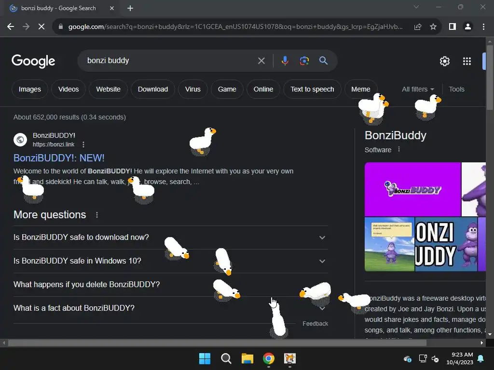Click OneDrive cloud tray icon

tap(407, 358)
